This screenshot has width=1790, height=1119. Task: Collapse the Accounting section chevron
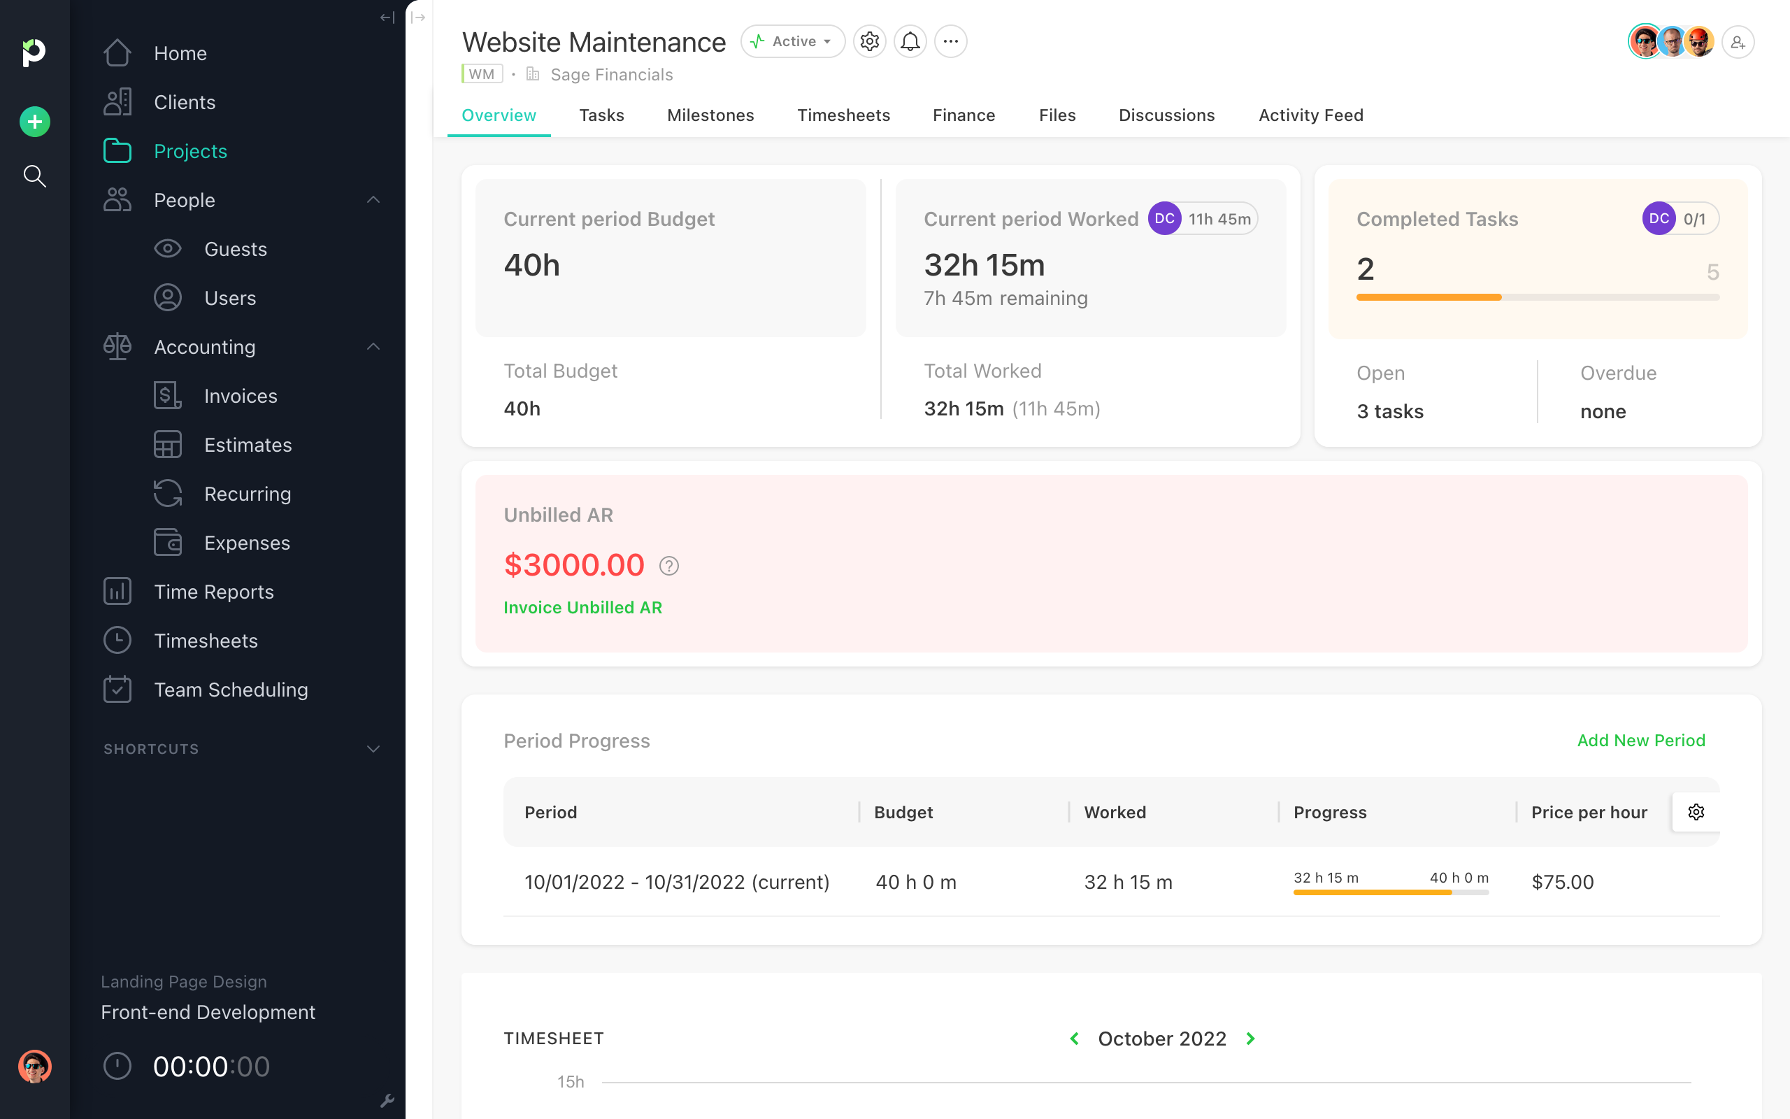pyautogui.click(x=373, y=346)
